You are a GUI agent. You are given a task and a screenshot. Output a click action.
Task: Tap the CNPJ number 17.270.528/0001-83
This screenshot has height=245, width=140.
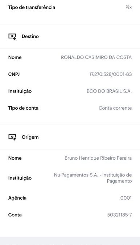(110, 74)
